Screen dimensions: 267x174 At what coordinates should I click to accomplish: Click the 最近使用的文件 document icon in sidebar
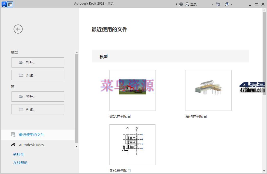click(13, 135)
